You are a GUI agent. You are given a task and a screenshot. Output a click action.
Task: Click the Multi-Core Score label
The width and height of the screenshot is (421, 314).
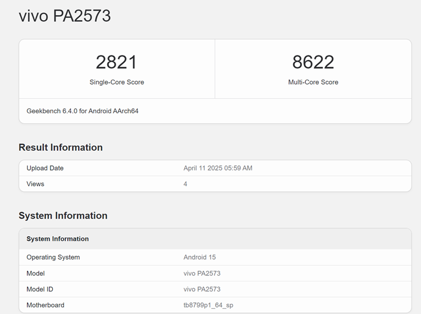313,82
